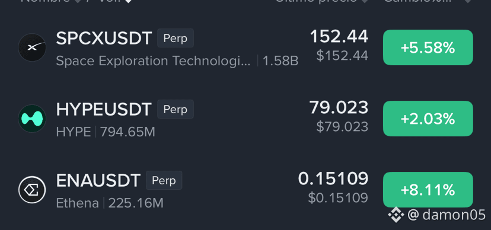This screenshot has height=230, width=491.
Task: Open the HYPEUSDT pair name
Action: [x=104, y=109]
